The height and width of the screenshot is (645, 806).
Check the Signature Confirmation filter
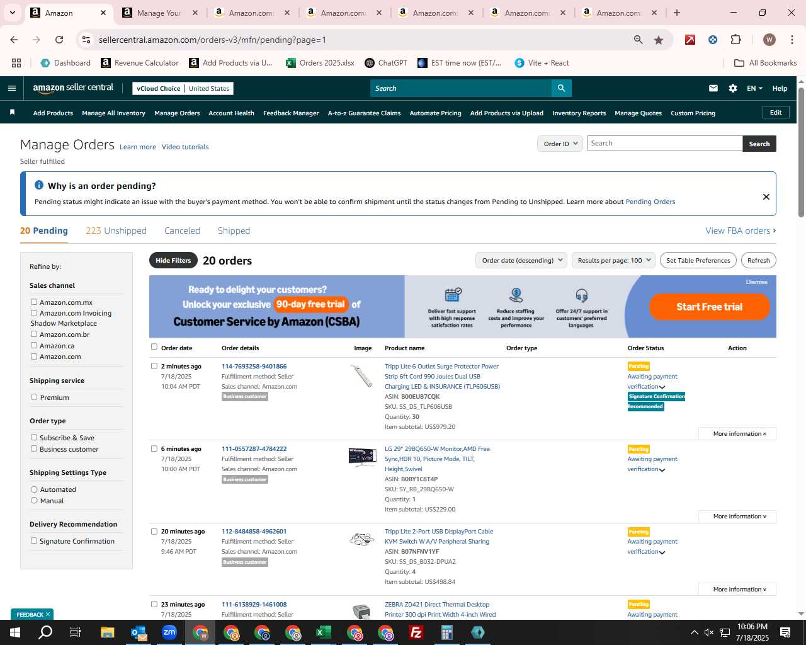tap(34, 540)
